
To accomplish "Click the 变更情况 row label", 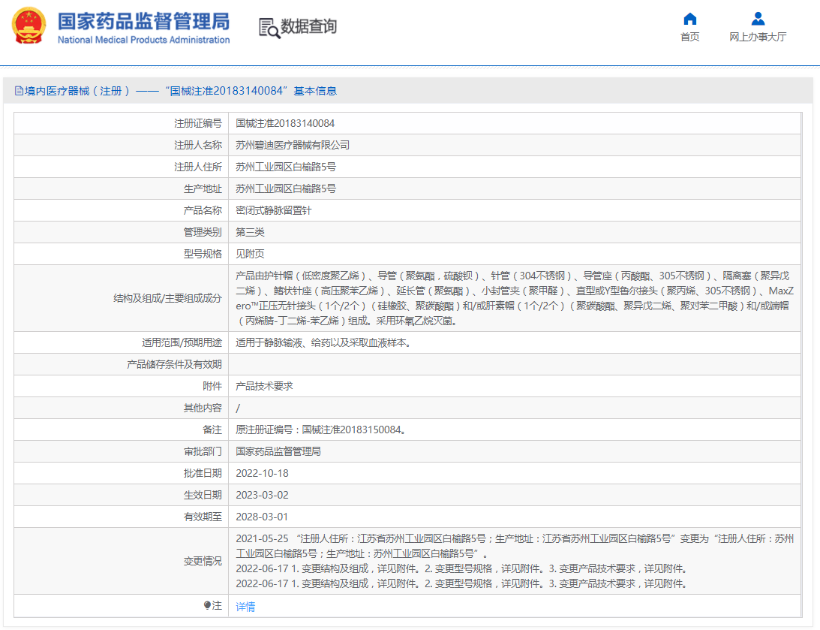I will click(x=203, y=561).
